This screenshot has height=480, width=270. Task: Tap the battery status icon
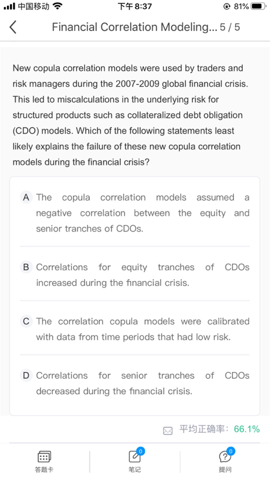tap(258, 7)
